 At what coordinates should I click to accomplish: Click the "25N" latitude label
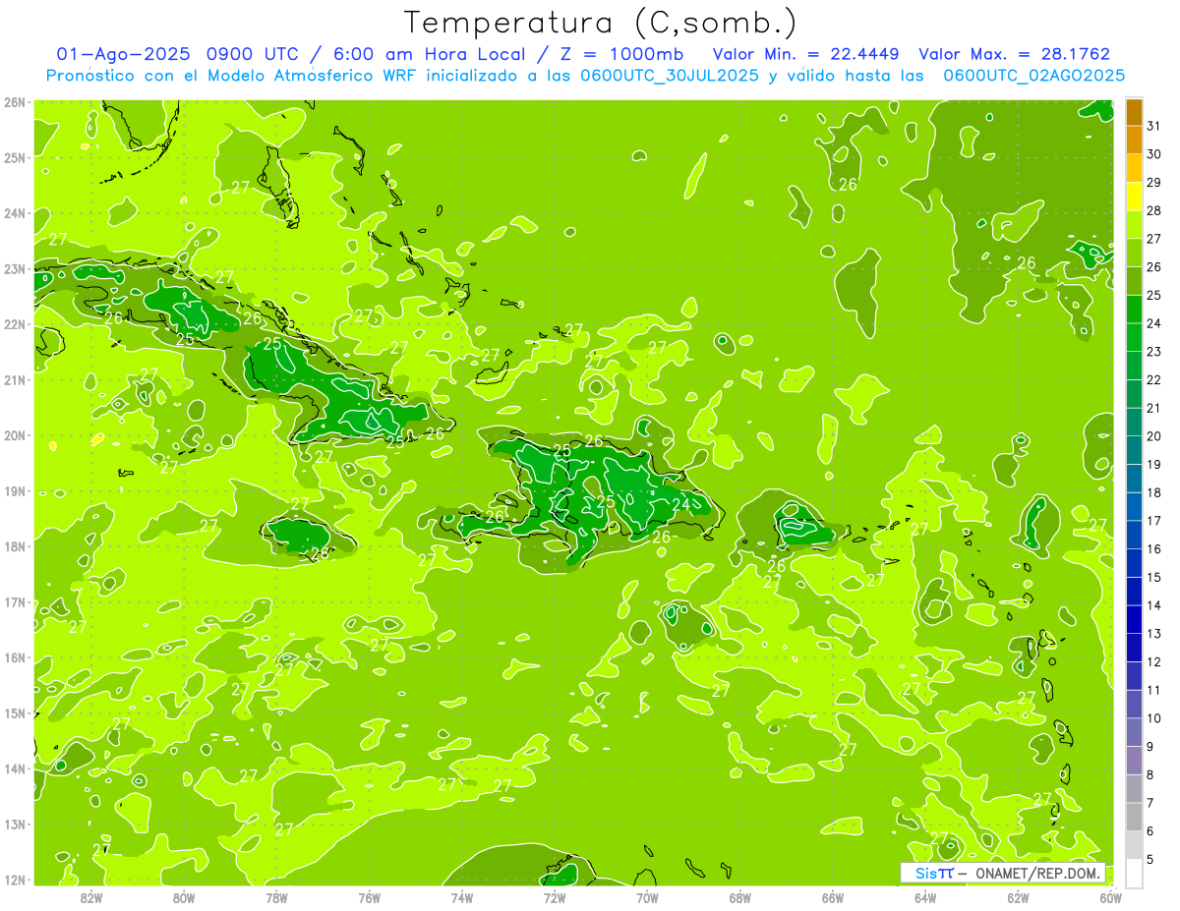tap(14, 157)
